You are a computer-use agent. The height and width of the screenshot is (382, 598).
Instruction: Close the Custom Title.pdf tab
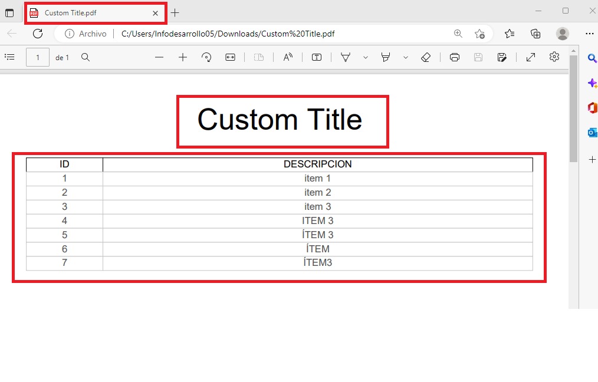tap(155, 13)
